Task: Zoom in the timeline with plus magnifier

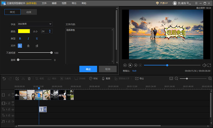Action: click(210, 79)
